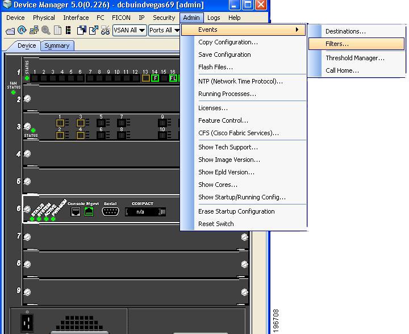
Task: Select the Mgmt ethernet port on slot 6
Action: (x=88, y=212)
